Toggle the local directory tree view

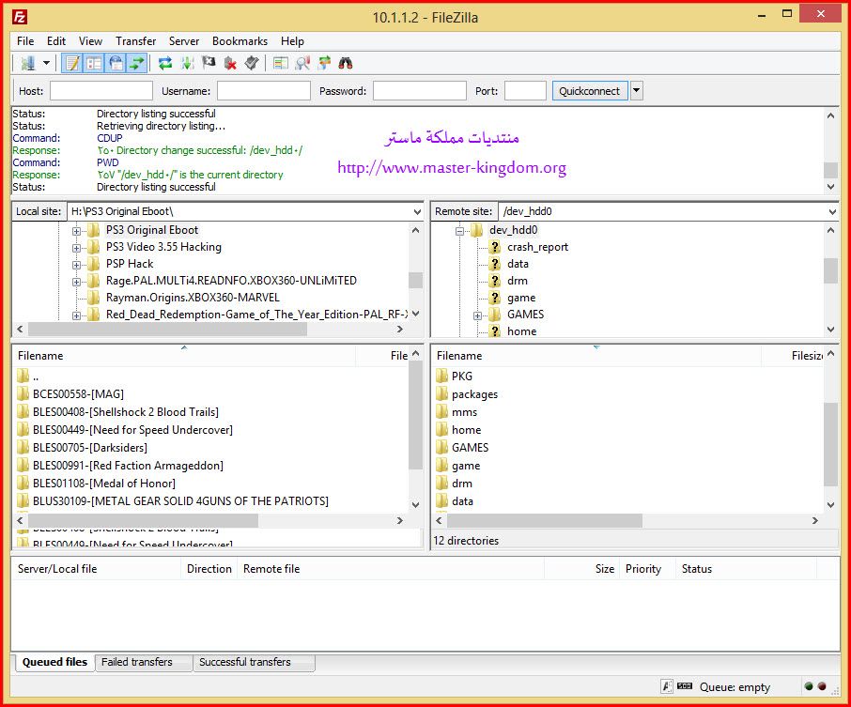[94, 64]
